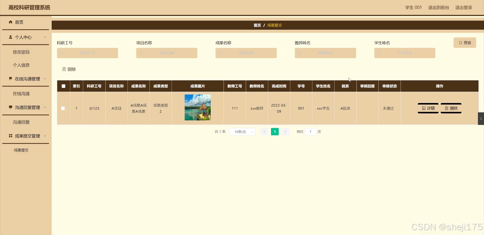Screen dimensions: 484x235
Task: Select 在线沟通 from the sidebar
Action: 21,93
